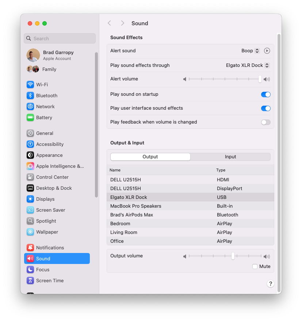Image resolution: width=302 pixels, height=321 pixels.
Task: Click the sidebar scrollbar
Action: [96, 125]
